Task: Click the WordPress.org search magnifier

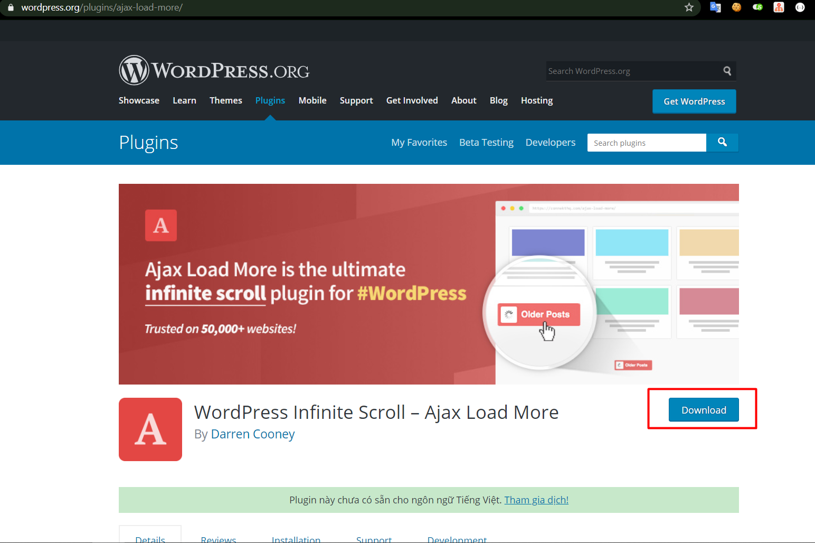Action: (727, 71)
